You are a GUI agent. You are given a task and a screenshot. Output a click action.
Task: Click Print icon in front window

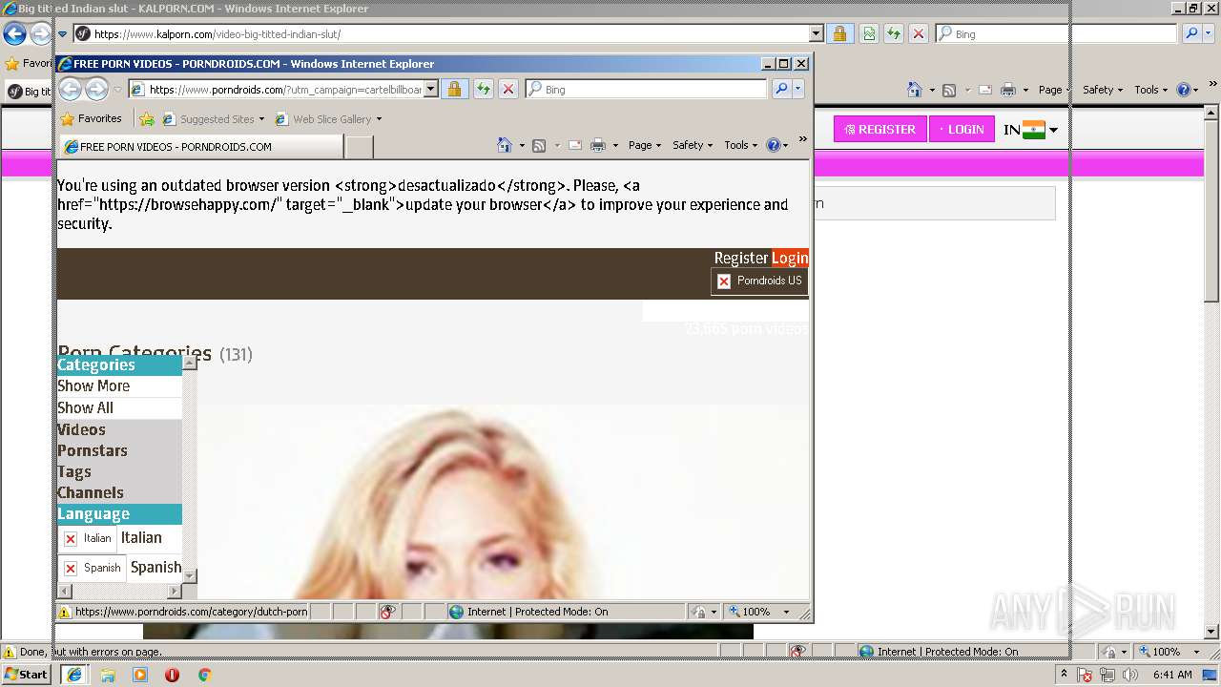(x=598, y=145)
